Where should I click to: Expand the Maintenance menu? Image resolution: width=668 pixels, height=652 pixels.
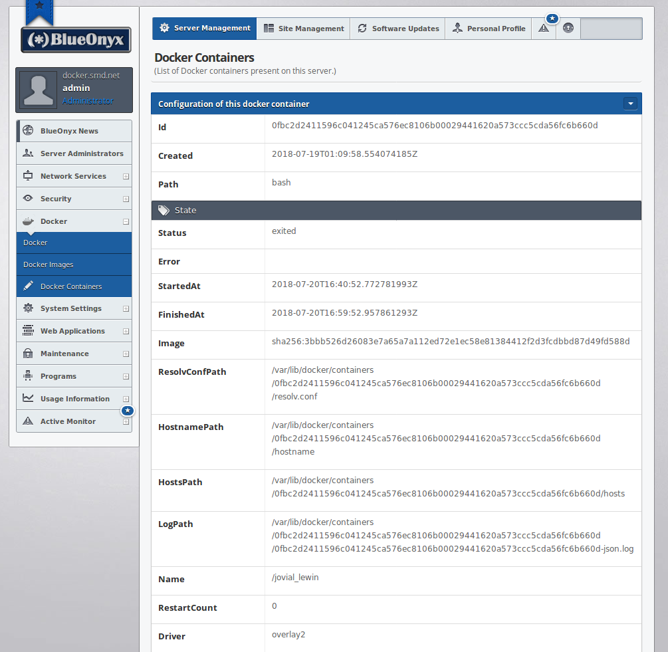point(126,354)
